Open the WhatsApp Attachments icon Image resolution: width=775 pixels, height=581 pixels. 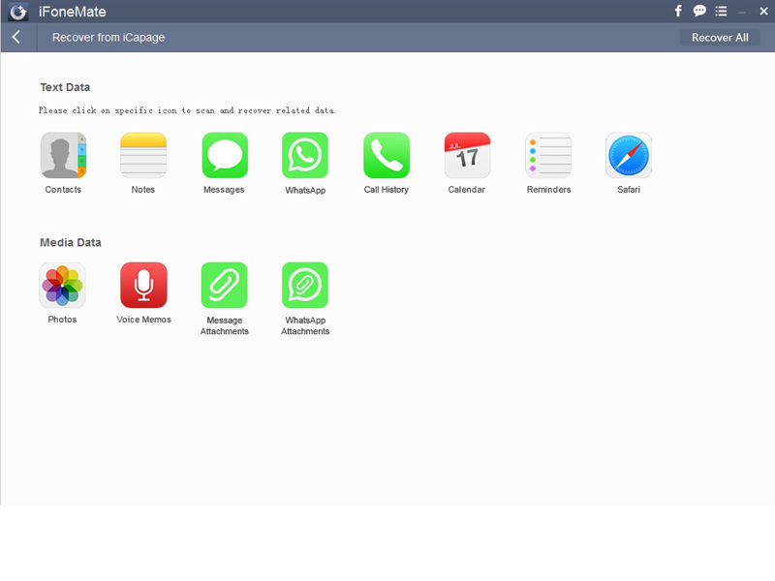pyautogui.click(x=305, y=285)
